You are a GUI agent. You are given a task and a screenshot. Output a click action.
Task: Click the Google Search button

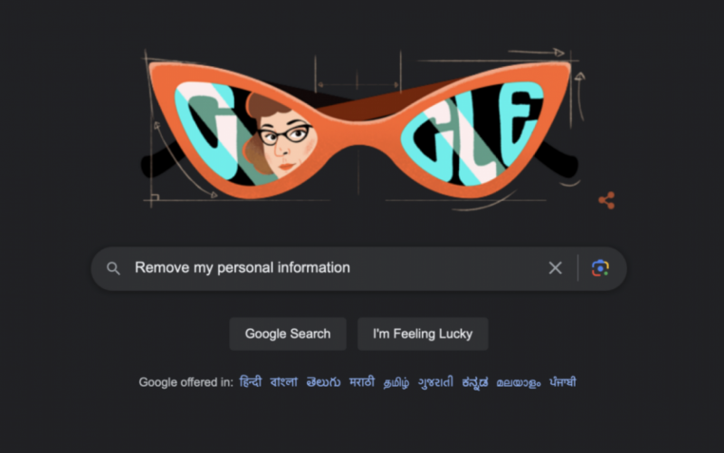(288, 333)
